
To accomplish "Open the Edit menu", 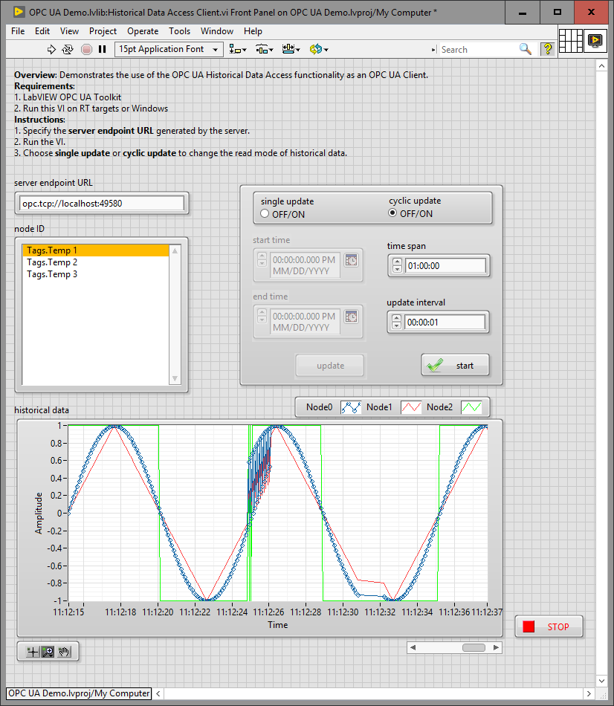I will click(42, 31).
